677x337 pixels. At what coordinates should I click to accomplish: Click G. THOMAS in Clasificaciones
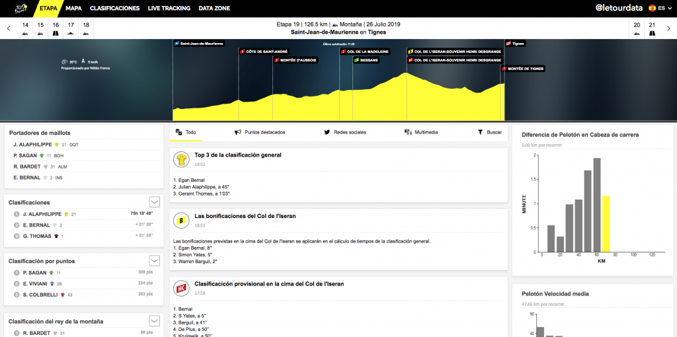37,236
